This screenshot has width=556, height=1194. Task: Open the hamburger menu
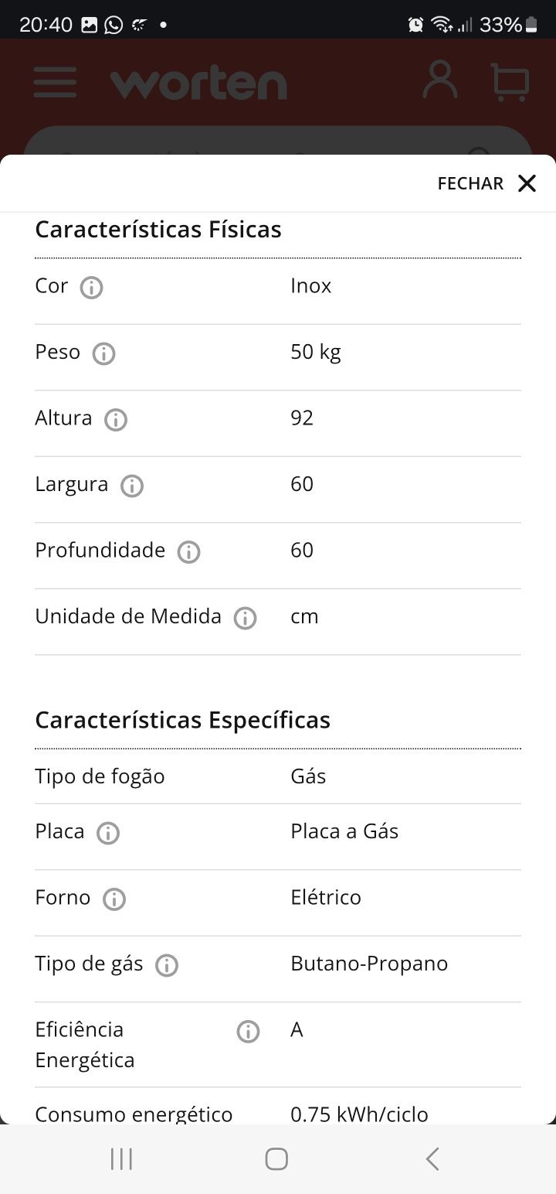[55, 82]
